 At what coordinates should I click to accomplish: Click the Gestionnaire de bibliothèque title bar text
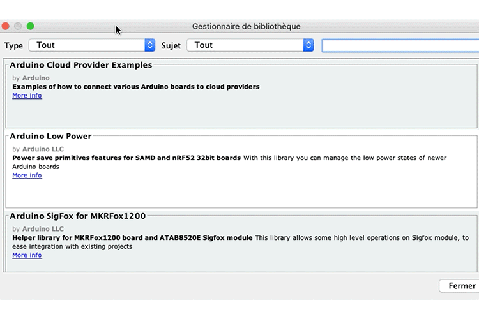click(x=247, y=27)
